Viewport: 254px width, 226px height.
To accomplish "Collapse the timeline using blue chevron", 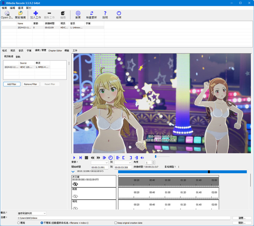I will coord(73,172).
